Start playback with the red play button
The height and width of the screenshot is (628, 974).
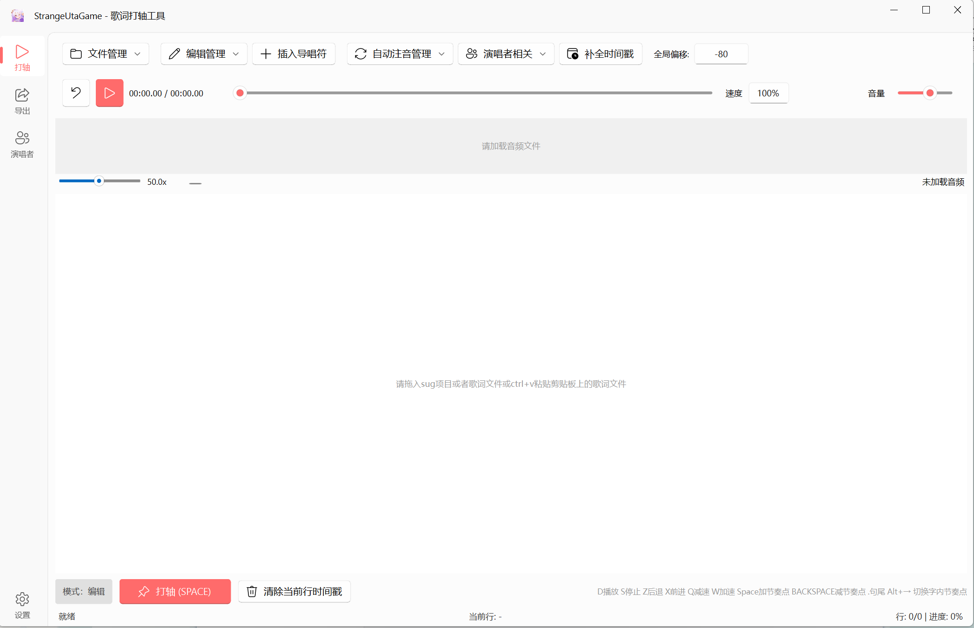click(109, 93)
